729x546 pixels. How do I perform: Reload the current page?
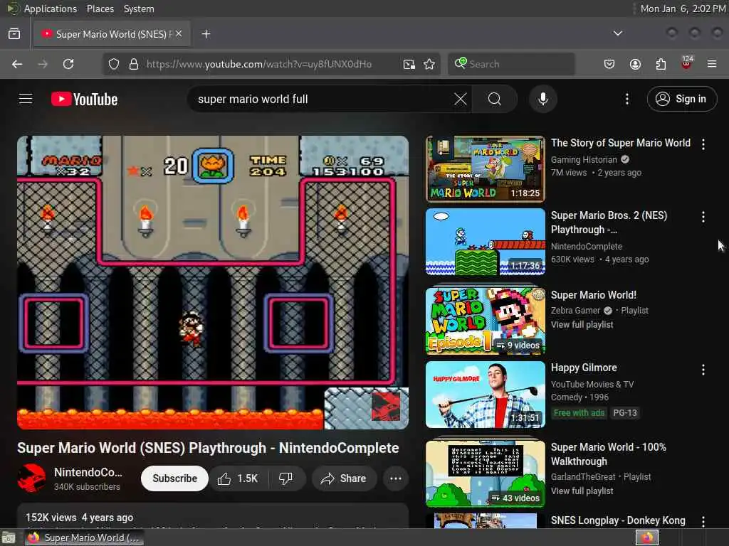pos(68,64)
